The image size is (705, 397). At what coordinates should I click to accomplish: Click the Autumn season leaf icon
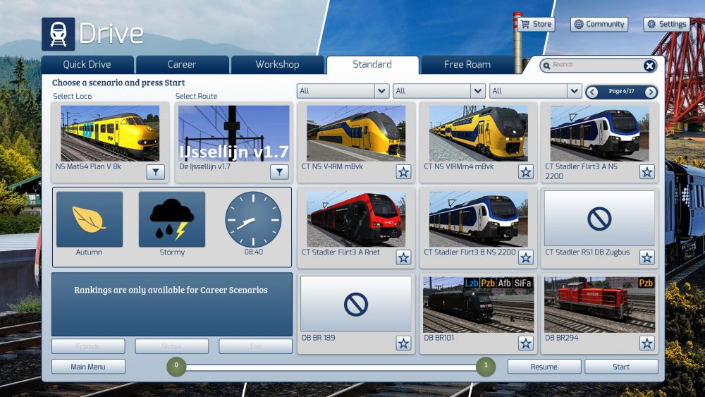click(89, 219)
